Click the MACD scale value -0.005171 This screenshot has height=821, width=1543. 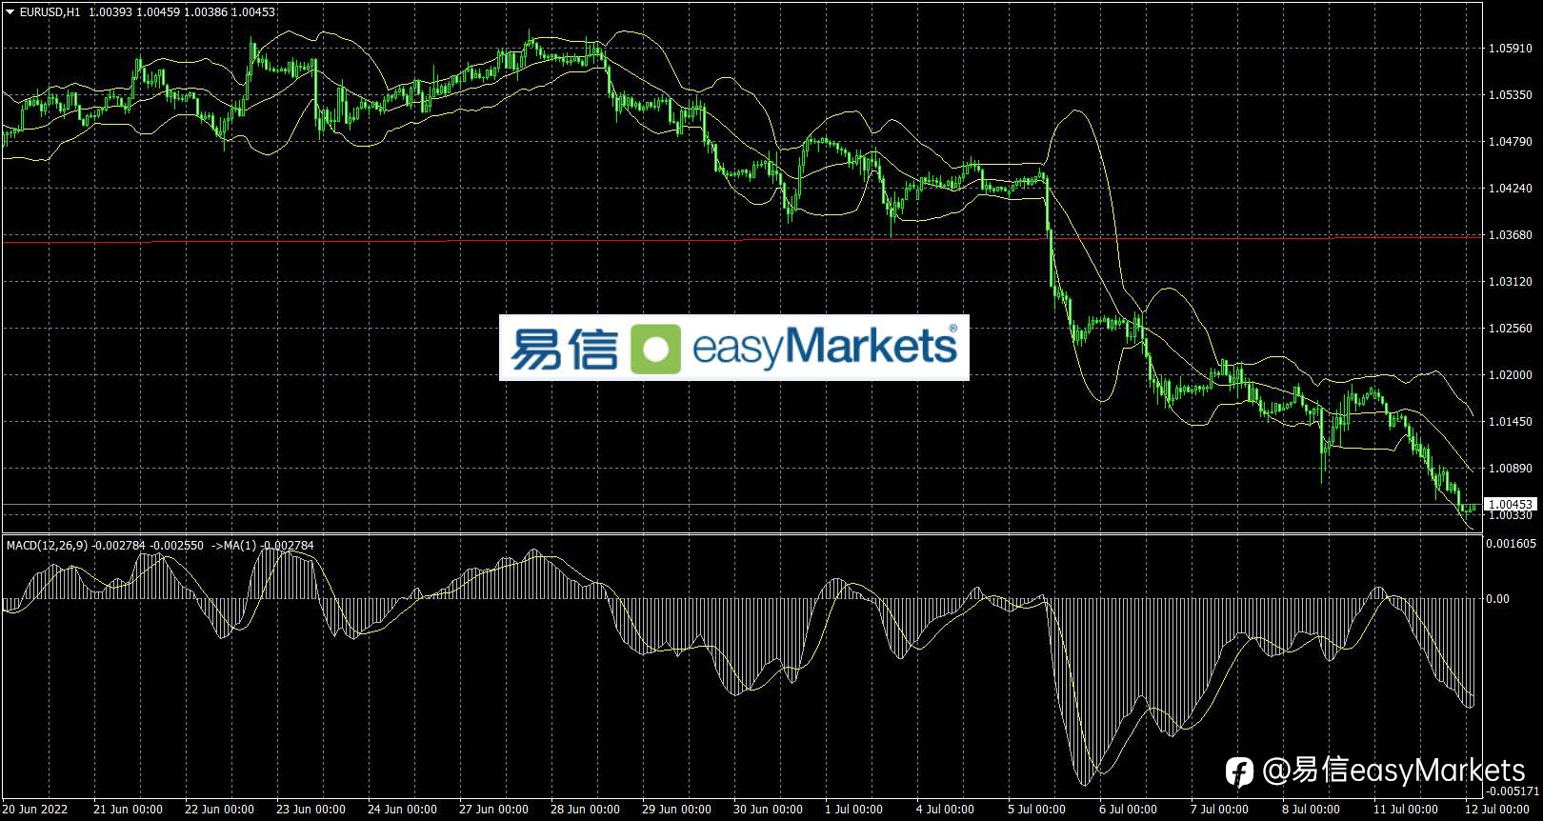1513,791
